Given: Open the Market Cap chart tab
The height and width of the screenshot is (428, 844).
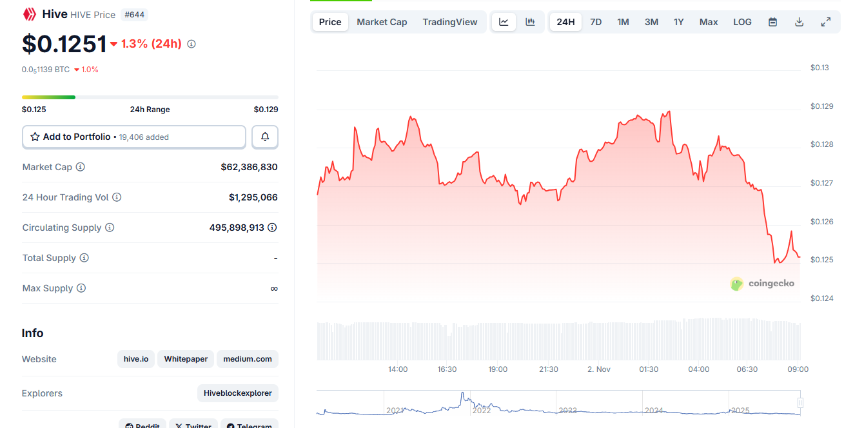Looking at the screenshot, I should [x=382, y=22].
